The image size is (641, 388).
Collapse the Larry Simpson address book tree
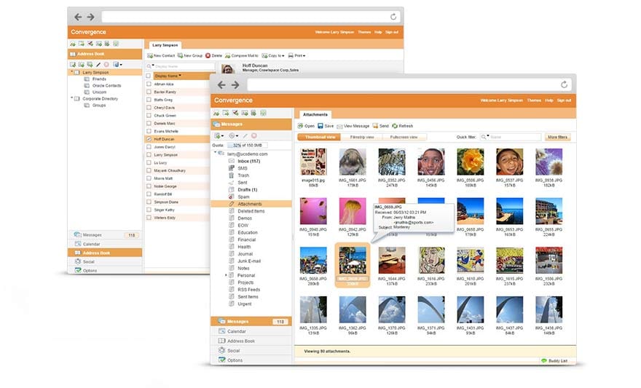[x=72, y=72]
